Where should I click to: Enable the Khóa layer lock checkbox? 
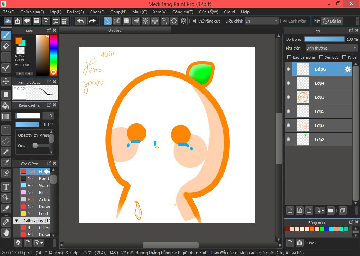[344, 57]
